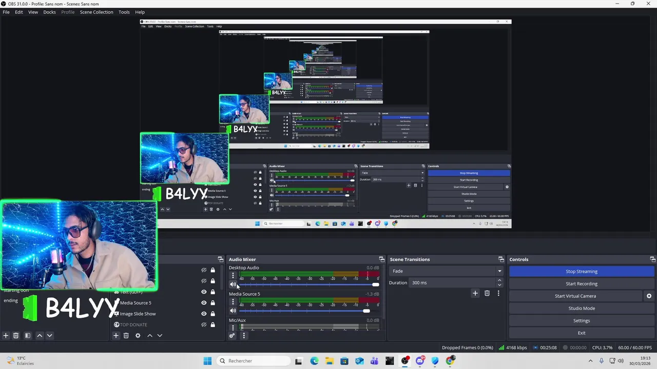657x369 pixels.
Task: Open the Help menu
Action: pos(140,12)
